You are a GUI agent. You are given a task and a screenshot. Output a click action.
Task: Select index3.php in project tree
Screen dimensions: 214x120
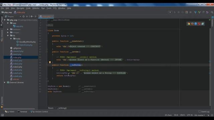(x=17, y=67)
